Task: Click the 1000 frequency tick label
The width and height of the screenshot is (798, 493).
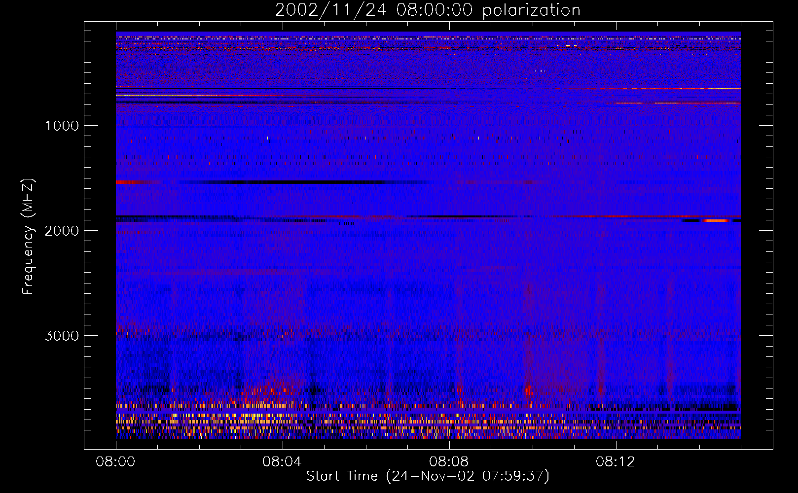Action: click(x=62, y=126)
